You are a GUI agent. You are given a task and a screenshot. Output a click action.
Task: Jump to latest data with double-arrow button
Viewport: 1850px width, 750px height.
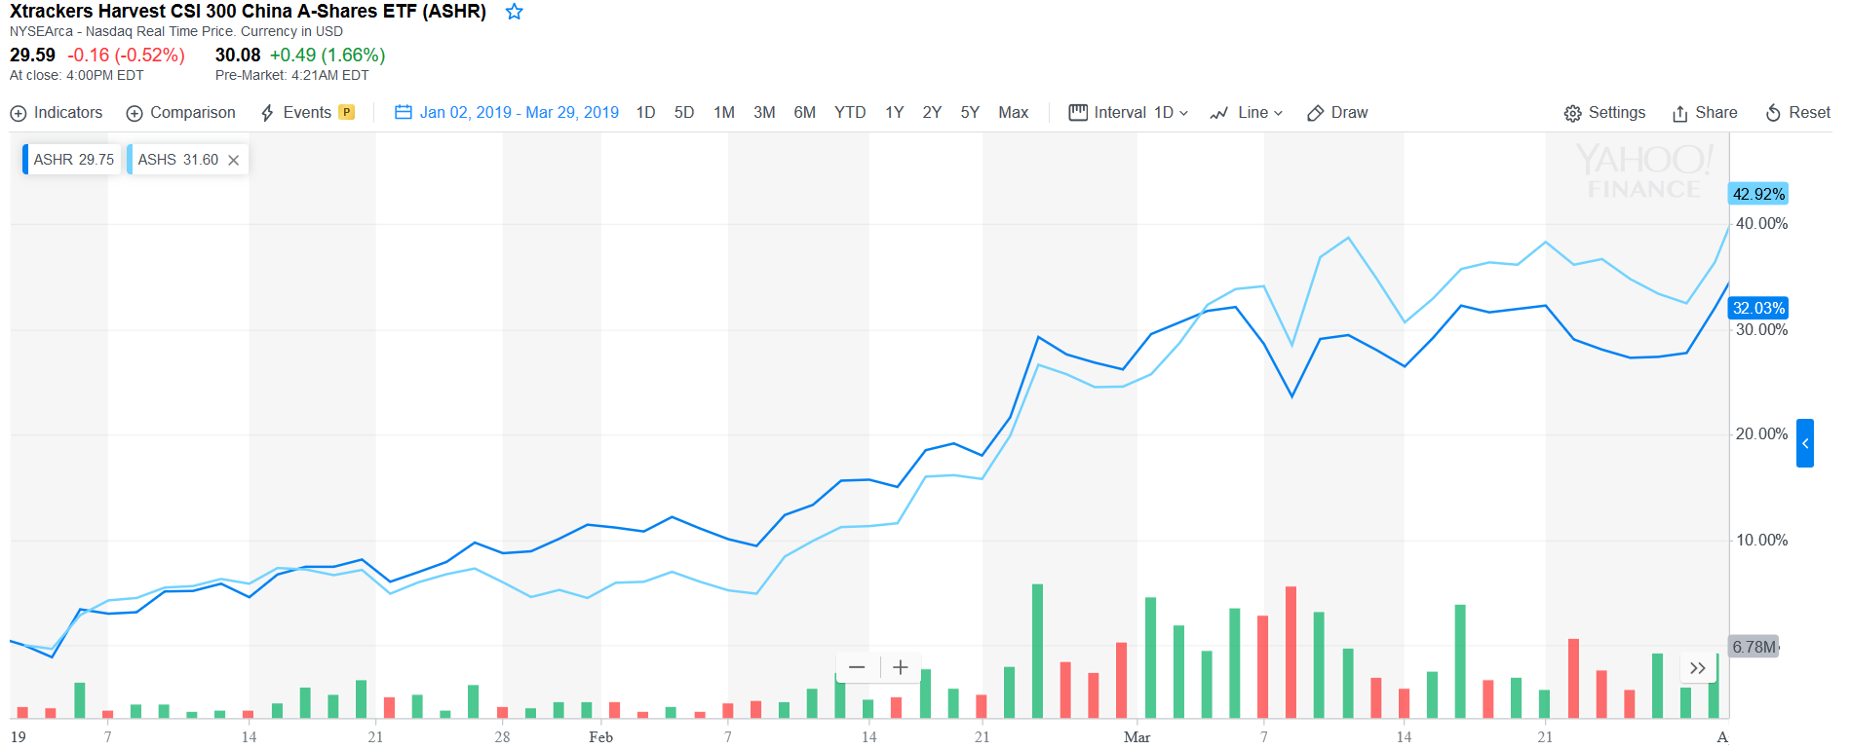click(x=1698, y=668)
